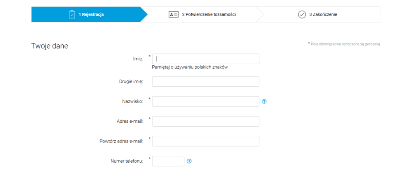Select the '1 Rejestracja' step label
The image size is (398, 181).
pos(91,14)
